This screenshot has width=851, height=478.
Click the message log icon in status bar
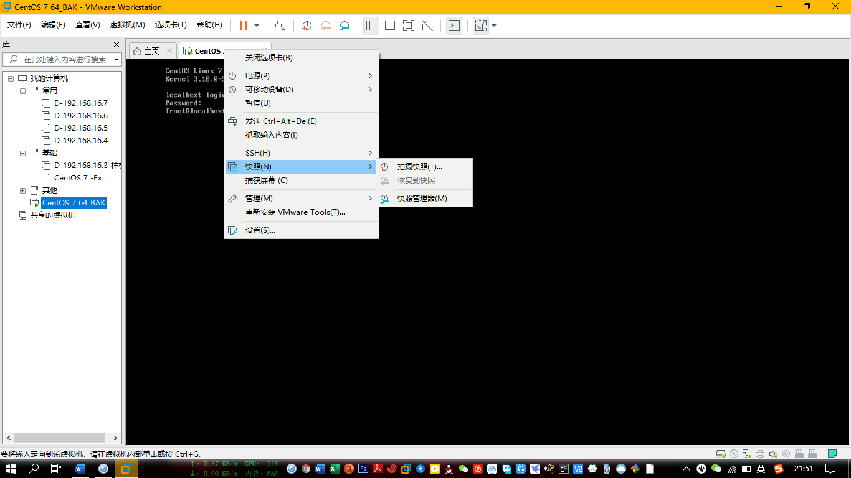832,454
